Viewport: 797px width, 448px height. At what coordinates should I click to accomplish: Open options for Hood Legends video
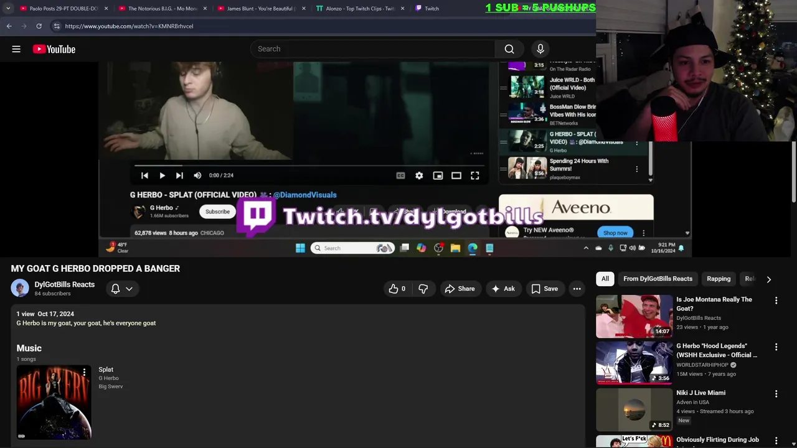click(x=776, y=347)
